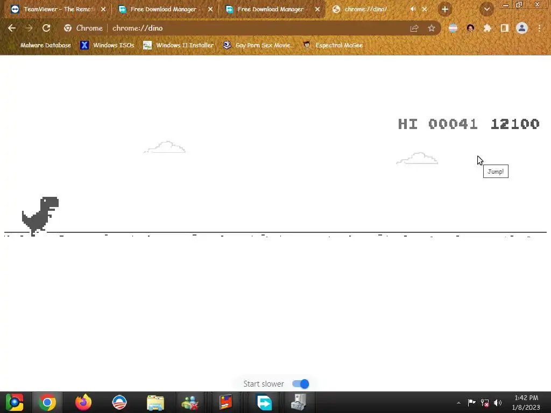Close the TeamViewer tab
The height and width of the screenshot is (413, 551).
[103, 10]
